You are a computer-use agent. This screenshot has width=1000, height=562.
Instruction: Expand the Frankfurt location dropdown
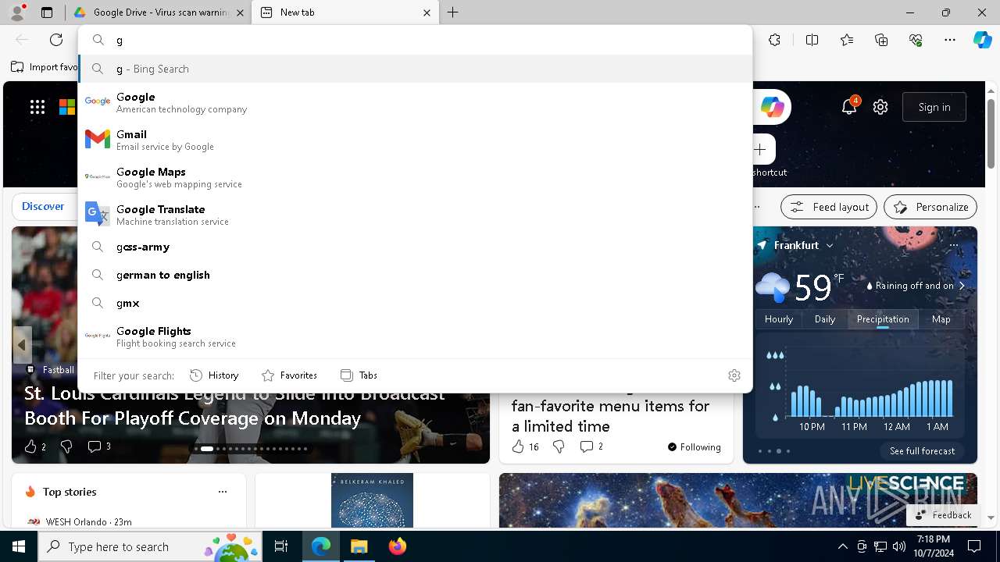pyautogui.click(x=830, y=245)
